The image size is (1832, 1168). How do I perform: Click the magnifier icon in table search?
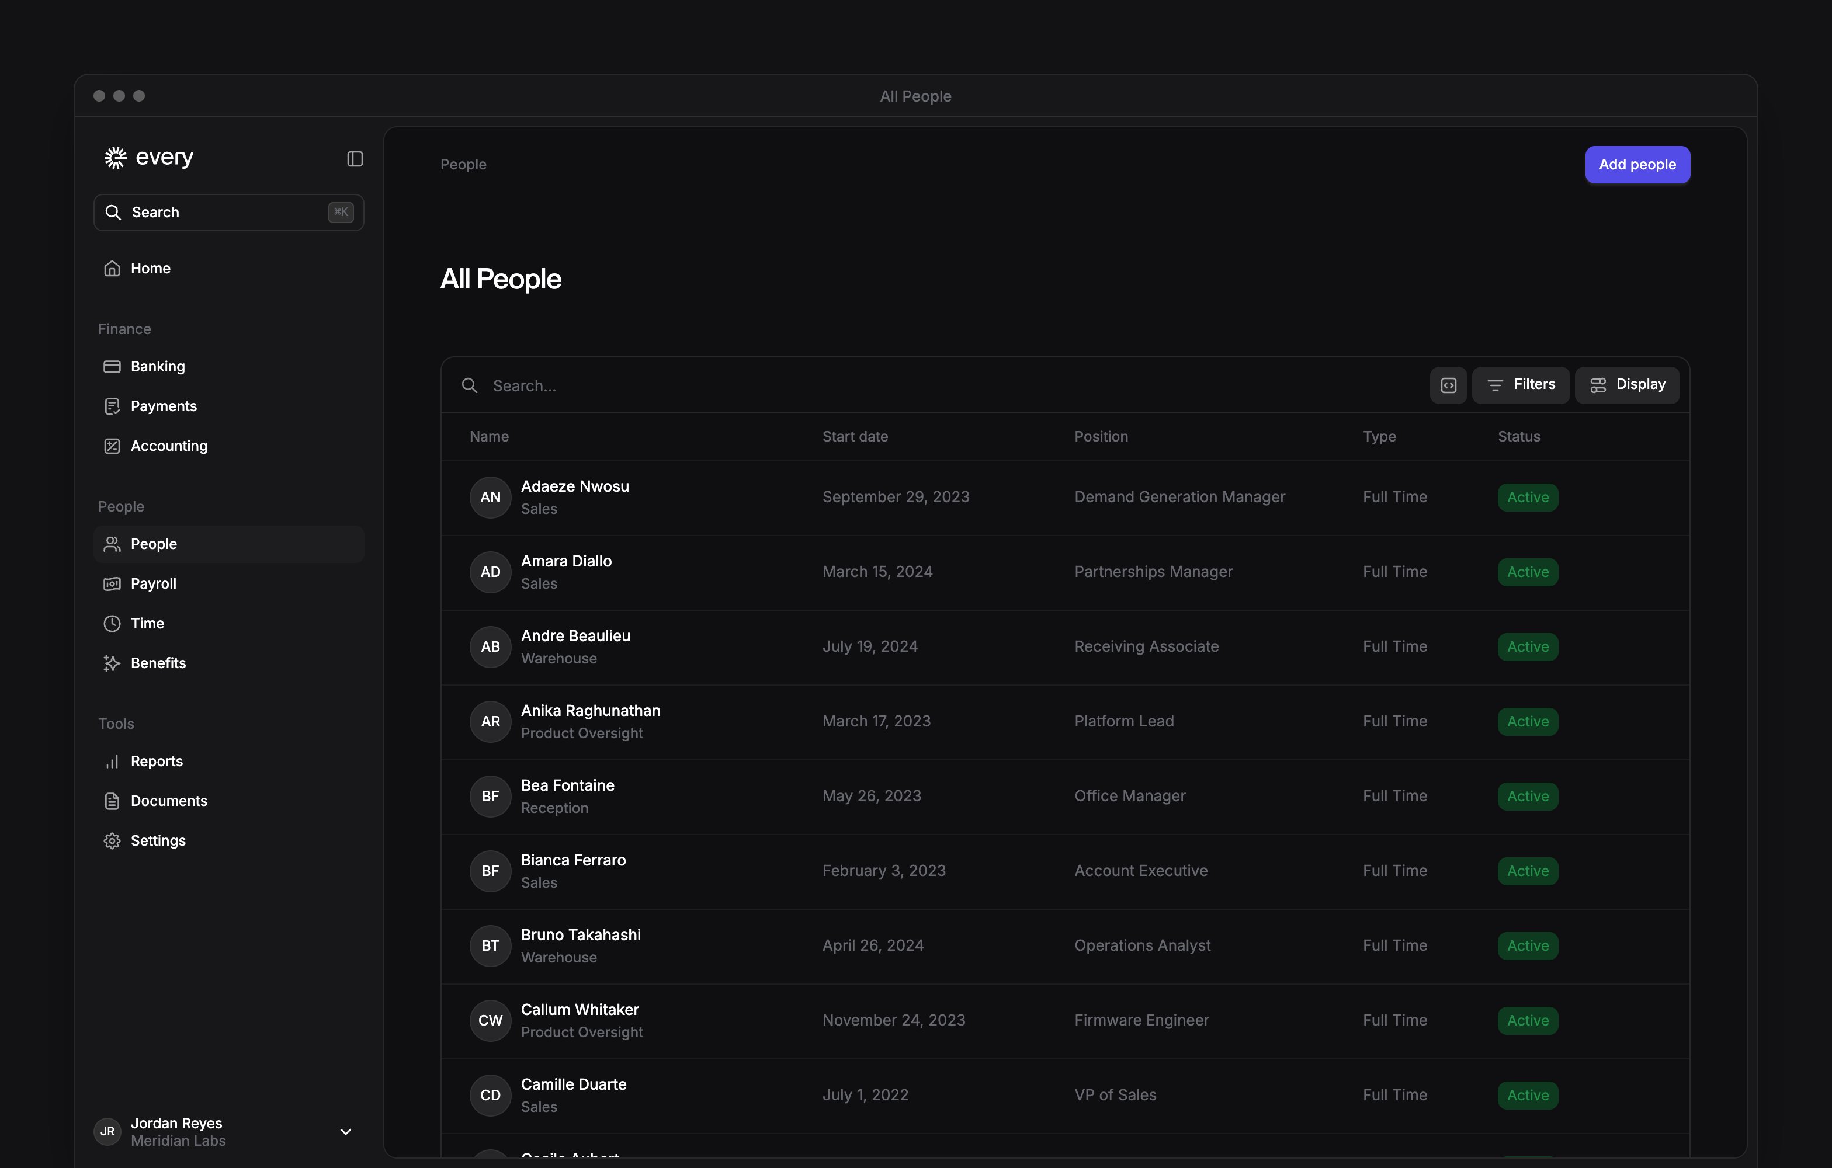click(470, 385)
